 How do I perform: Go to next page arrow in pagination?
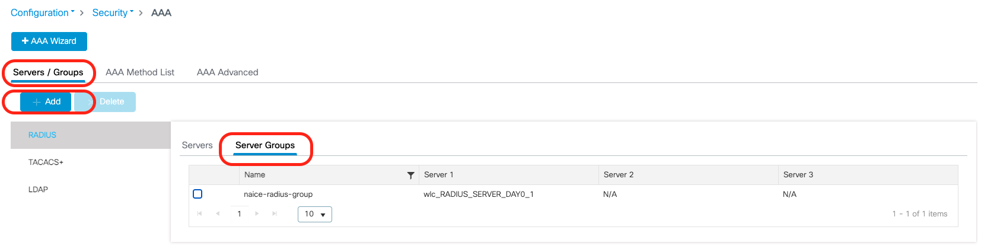pos(257,214)
